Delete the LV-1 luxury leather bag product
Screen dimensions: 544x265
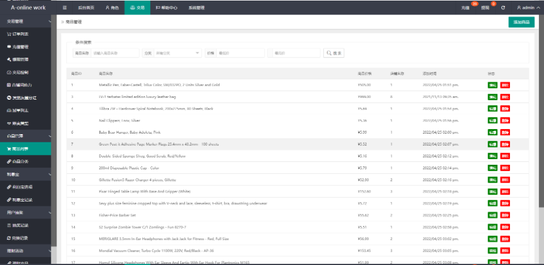pyautogui.click(x=505, y=97)
